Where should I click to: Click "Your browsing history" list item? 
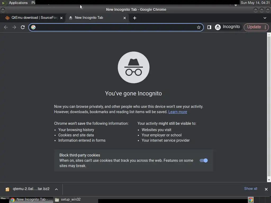76,130
